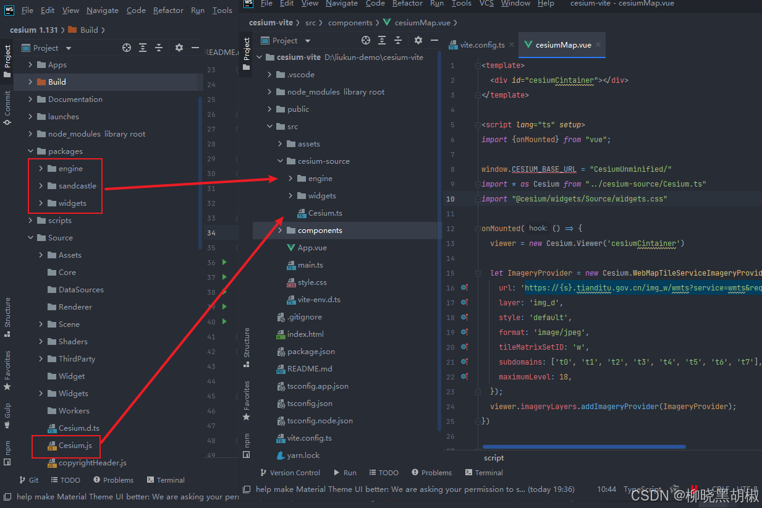Open Project view dropdown in cesium 1.131 panel
The height and width of the screenshot is (508, 762).
pos(69,48)
